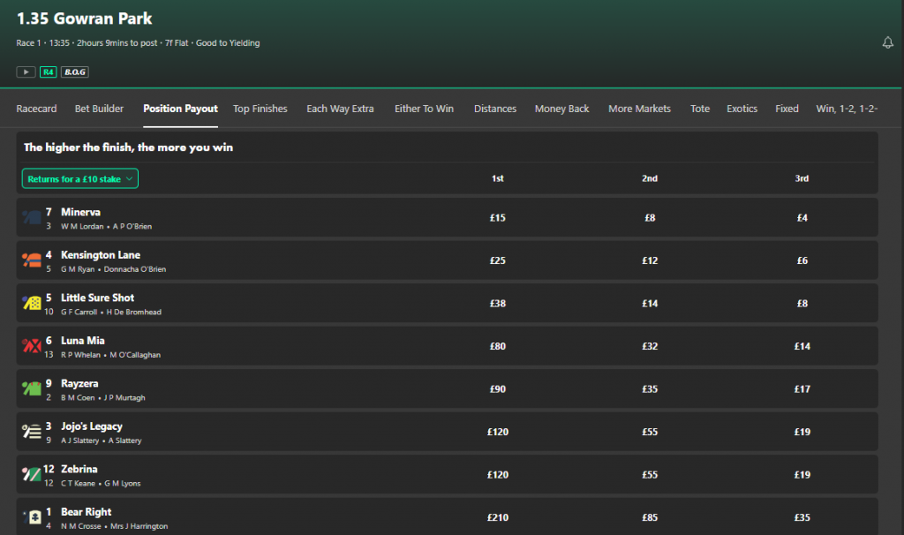Open the Bet Builder tab
Image resolution: width=904 pixels, height=535 pixels.
99,109
